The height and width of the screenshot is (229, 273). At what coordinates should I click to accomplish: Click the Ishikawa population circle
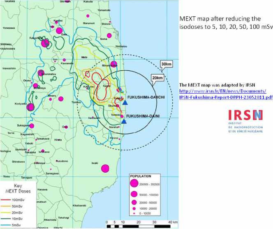click(43, 151)
